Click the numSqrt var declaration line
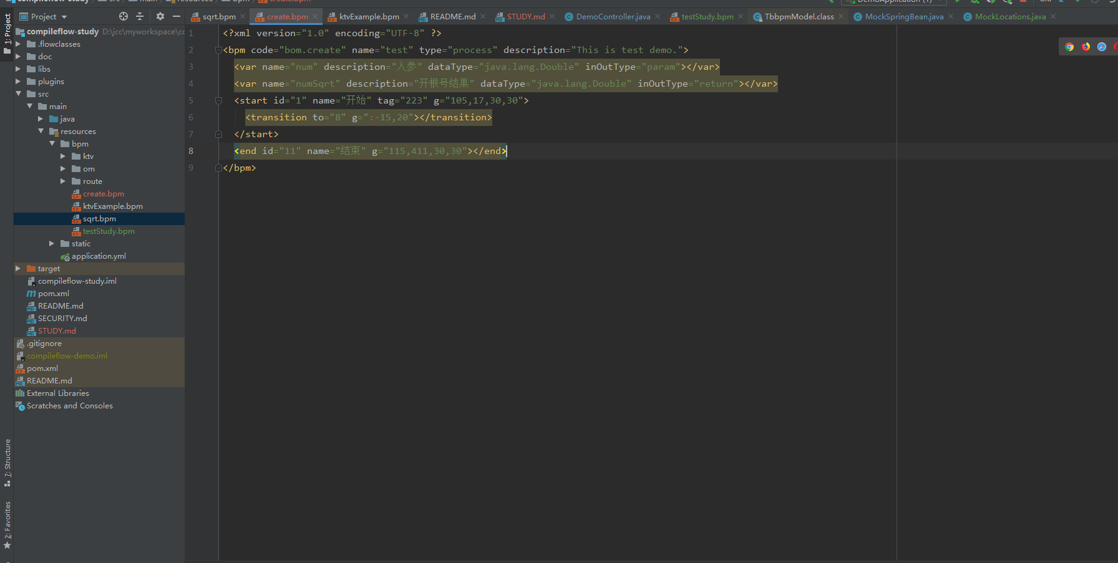This screenshot has height=563, width=1118. click(506, 84)
